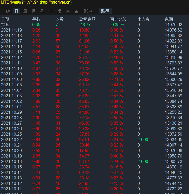
Task: Click the -1000 withdrawal on 2021.10.22
Action: pos(143,140)
